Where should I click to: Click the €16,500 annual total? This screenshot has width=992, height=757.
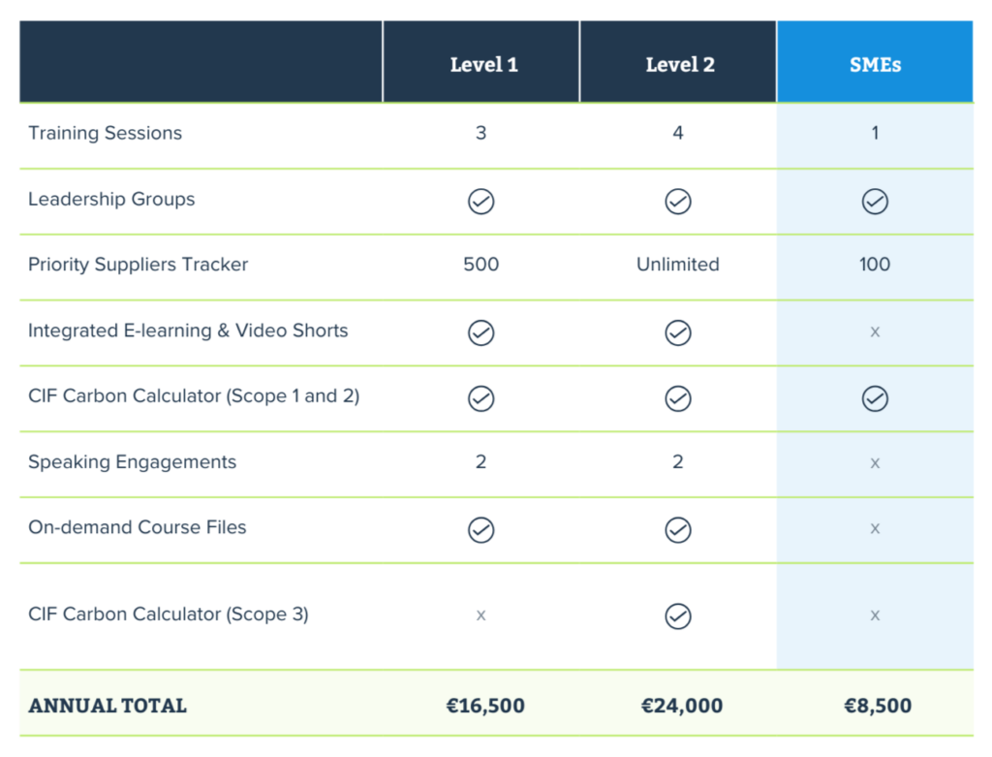pos(485,705)
